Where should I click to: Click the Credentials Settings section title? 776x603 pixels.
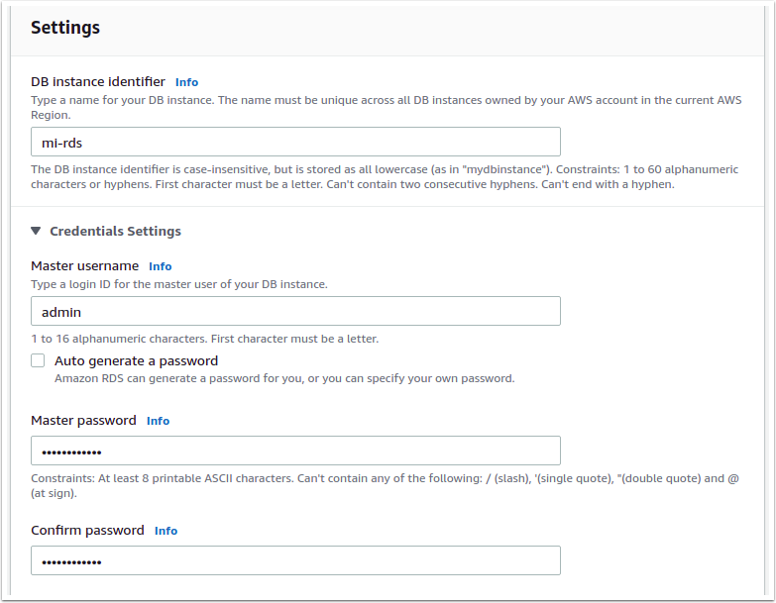115,231
